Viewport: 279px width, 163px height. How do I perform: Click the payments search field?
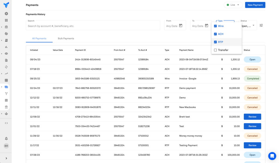[93, 26]
